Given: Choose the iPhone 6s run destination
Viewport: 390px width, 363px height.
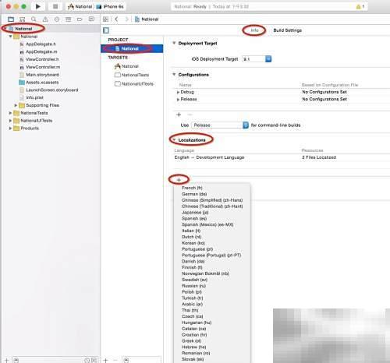Looking at the screenshot, I should pyautogui.click(x=110, y=6).
